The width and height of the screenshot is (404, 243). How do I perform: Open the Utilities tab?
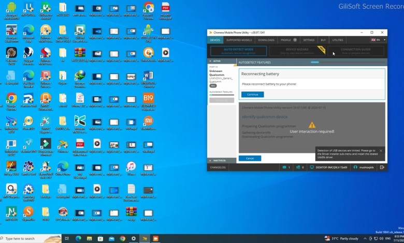coord(338,40)
